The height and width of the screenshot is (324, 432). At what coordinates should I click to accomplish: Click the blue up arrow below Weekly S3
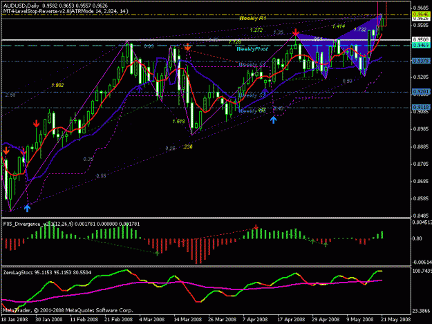coord(273,120)
